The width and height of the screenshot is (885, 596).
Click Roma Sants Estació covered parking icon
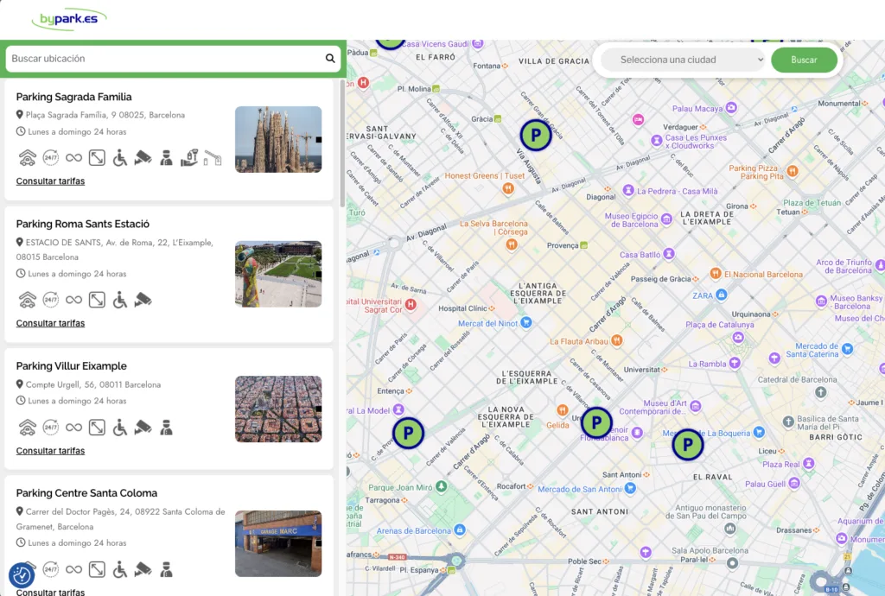coord(27,300)
